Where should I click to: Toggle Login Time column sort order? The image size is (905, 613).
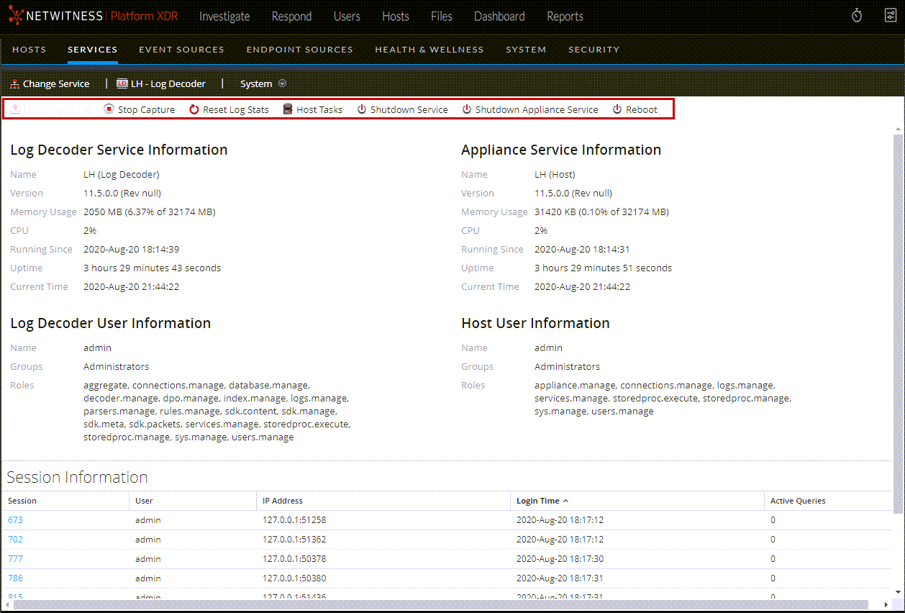click(541, 500)
